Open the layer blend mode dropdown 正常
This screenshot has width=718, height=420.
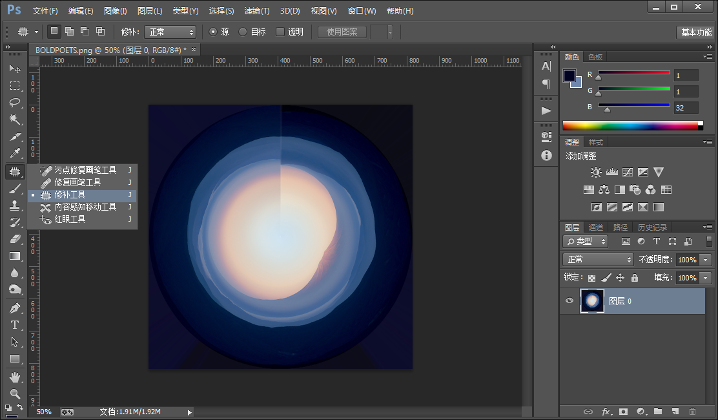coord(597,260)
